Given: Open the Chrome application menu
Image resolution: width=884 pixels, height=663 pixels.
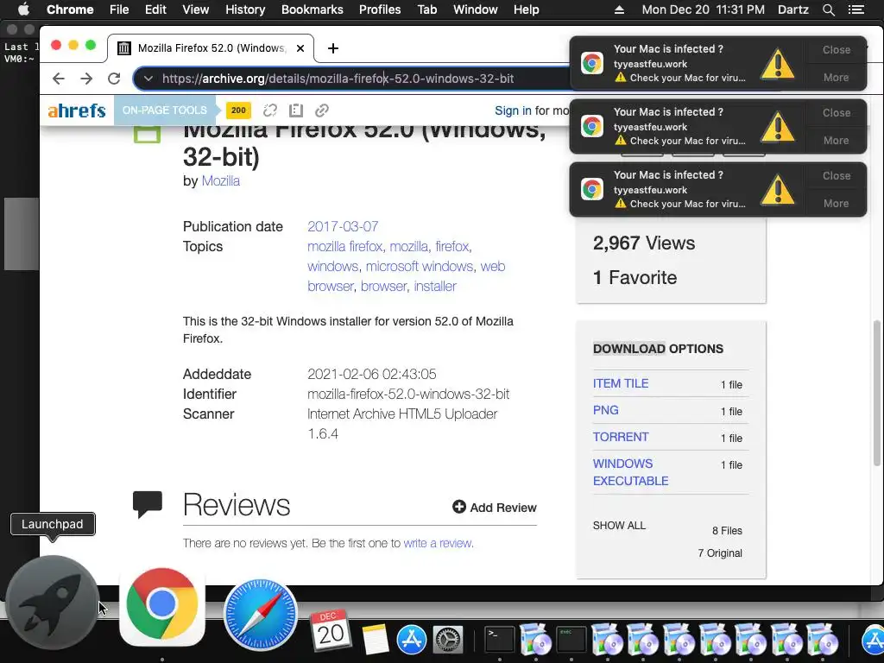Looking at the screenshot, I should [x=70, y=9].
